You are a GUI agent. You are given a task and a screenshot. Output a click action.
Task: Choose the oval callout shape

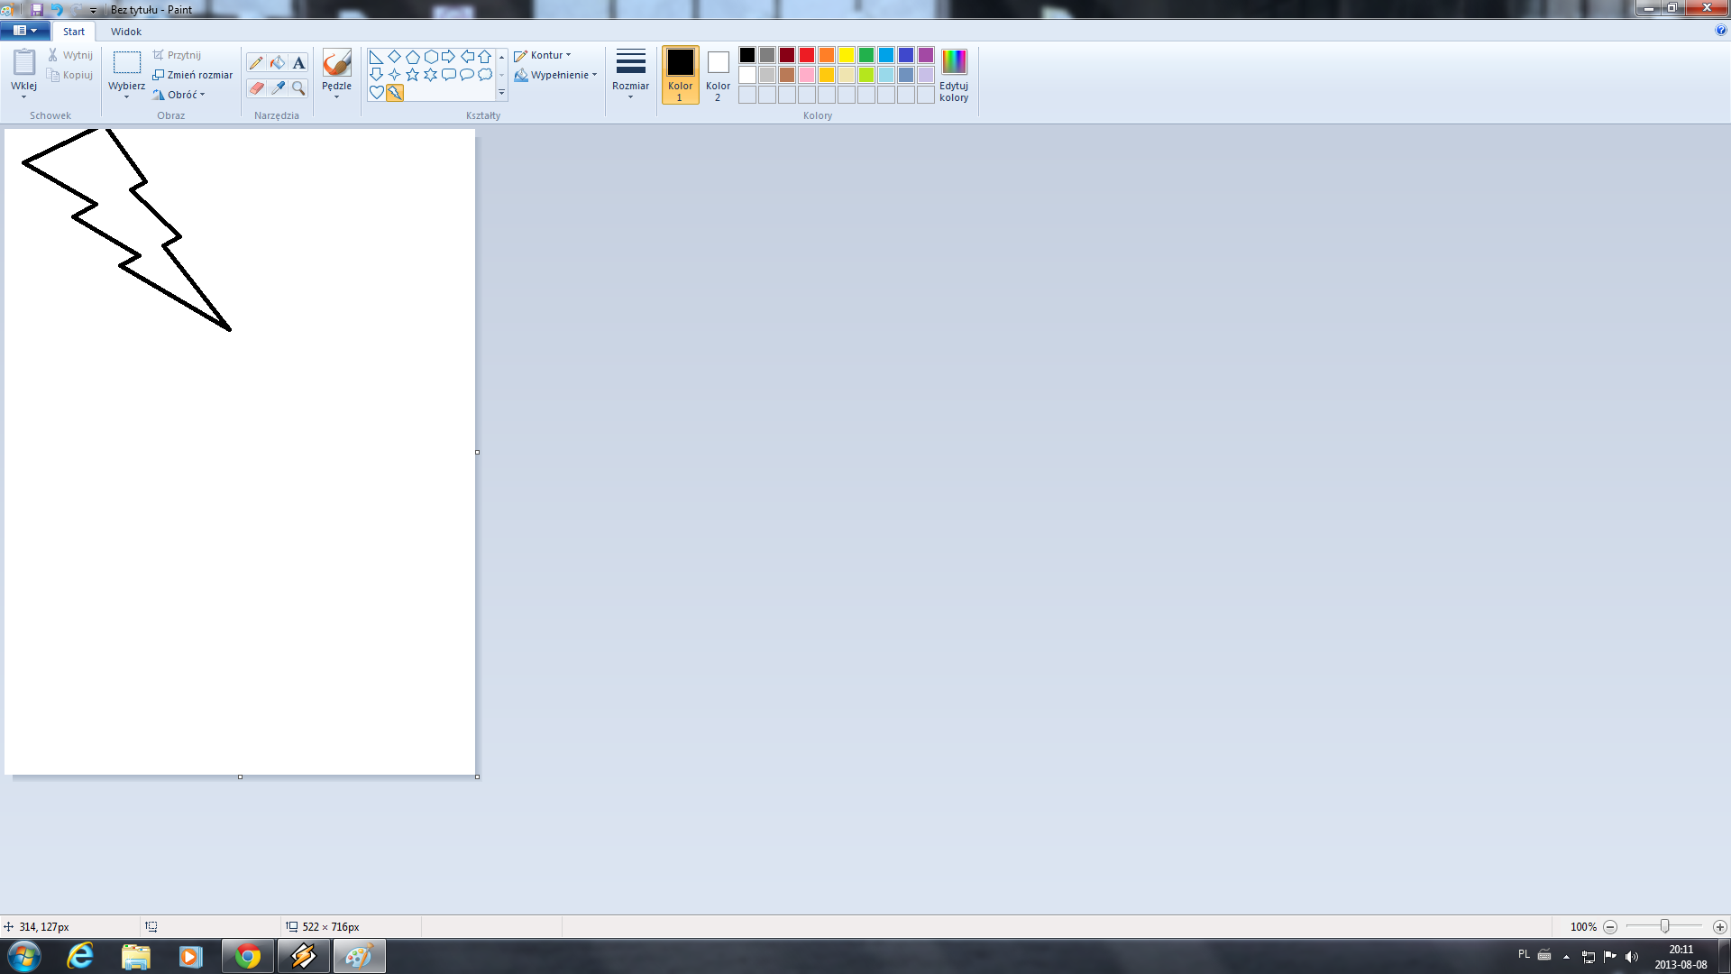point(467,75)
